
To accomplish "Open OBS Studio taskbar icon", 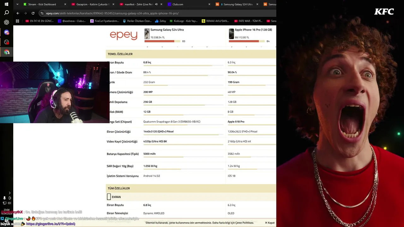I will tap(6, 42).
